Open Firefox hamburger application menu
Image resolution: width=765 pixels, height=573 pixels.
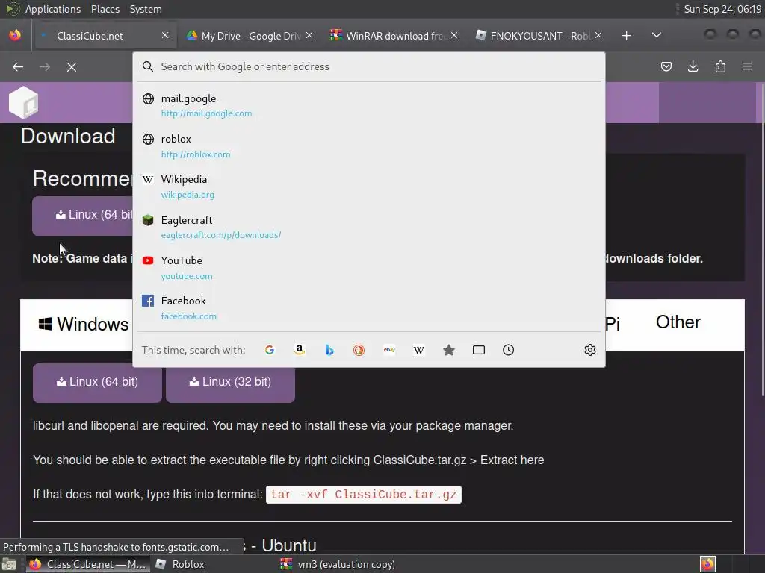pyautogui.click(x=747, y=66)
